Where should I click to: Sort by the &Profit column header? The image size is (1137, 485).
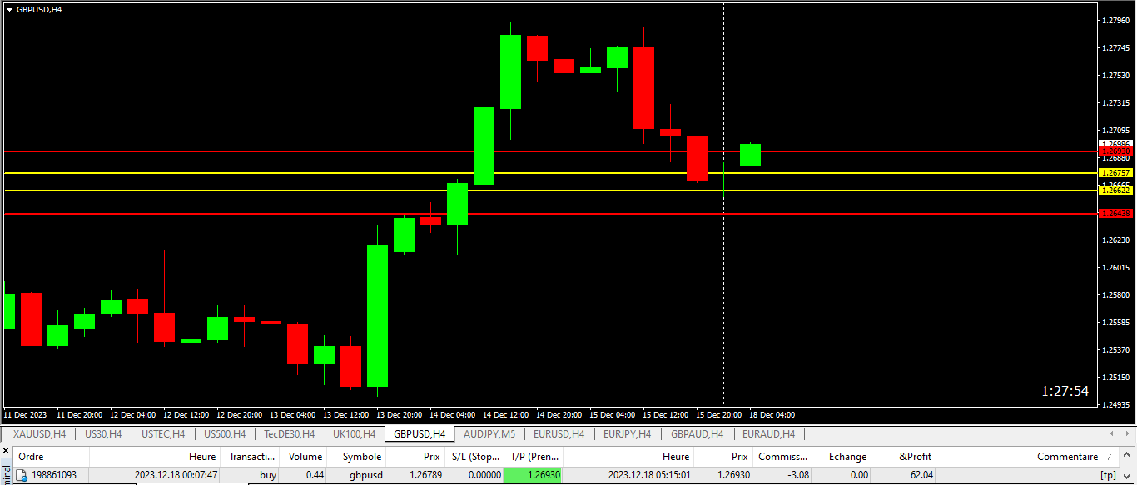tap(916, 457)
